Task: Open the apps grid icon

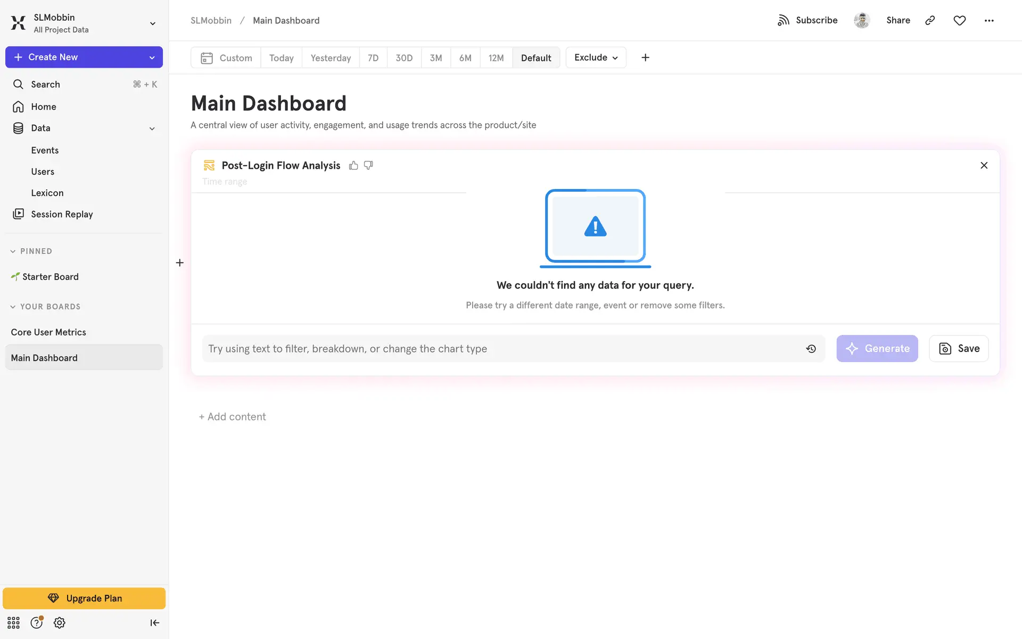Action: 13,622
